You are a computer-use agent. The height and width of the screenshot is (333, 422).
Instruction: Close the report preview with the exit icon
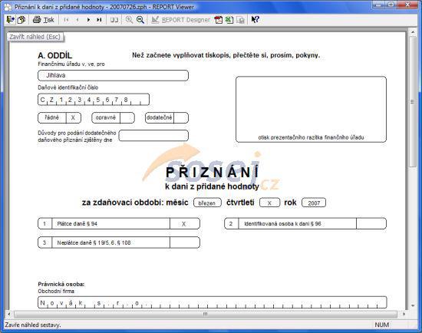coord(11,20)
